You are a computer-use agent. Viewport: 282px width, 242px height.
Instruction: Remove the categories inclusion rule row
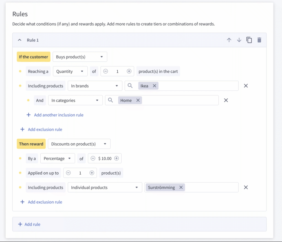tap(226, 100)
